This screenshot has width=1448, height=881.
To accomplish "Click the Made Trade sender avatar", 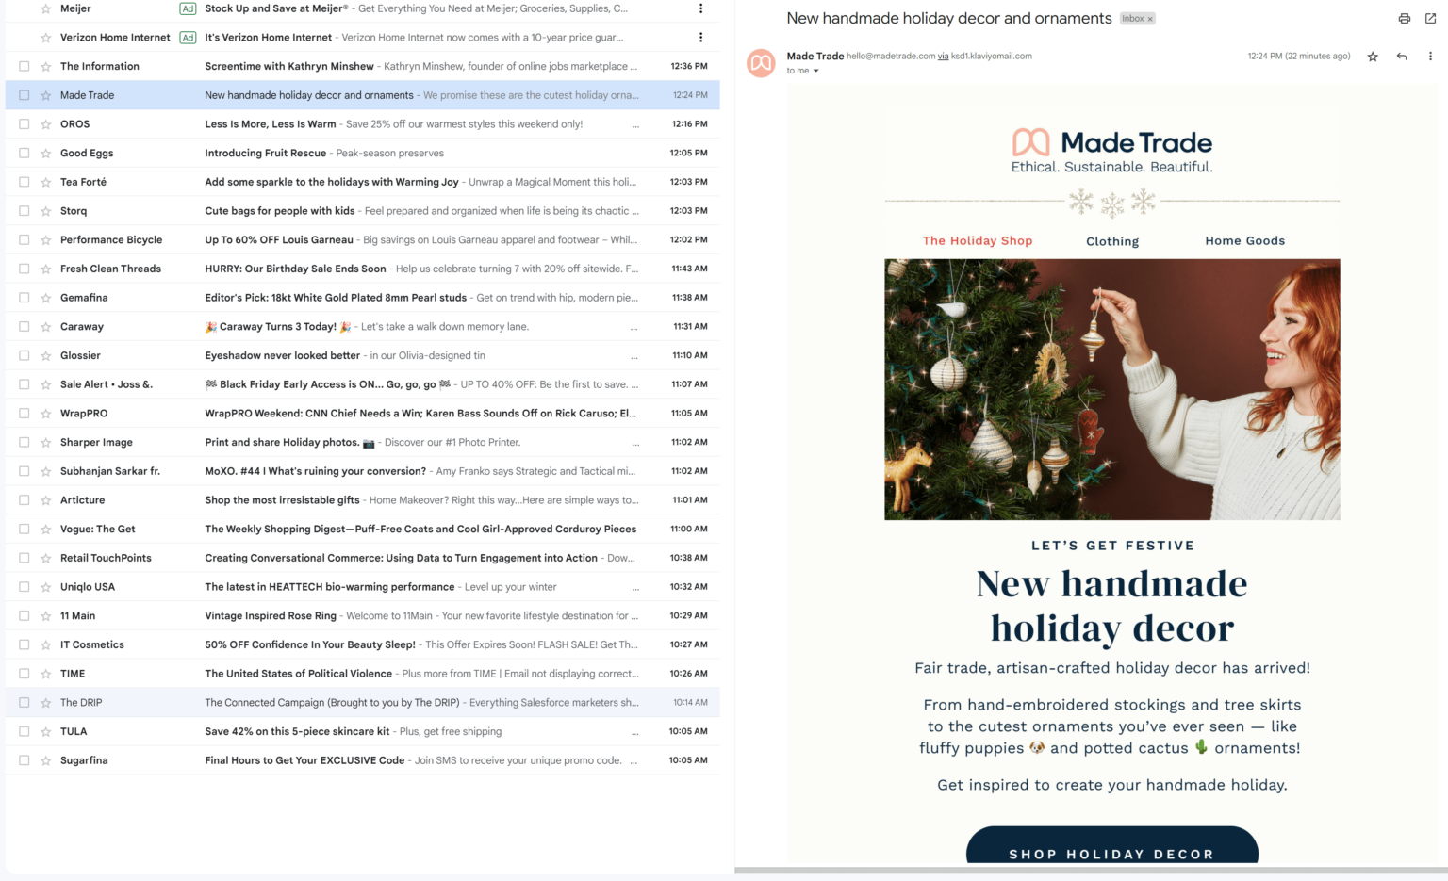I will click(760, 63).
